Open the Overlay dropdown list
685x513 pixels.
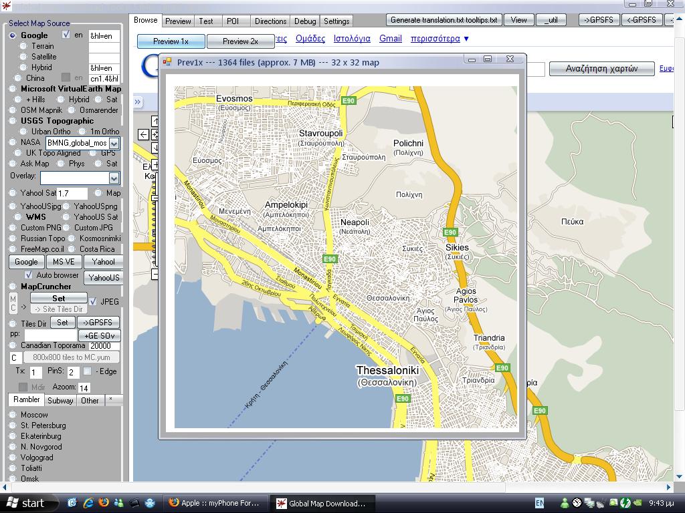(x=114, y=178)
